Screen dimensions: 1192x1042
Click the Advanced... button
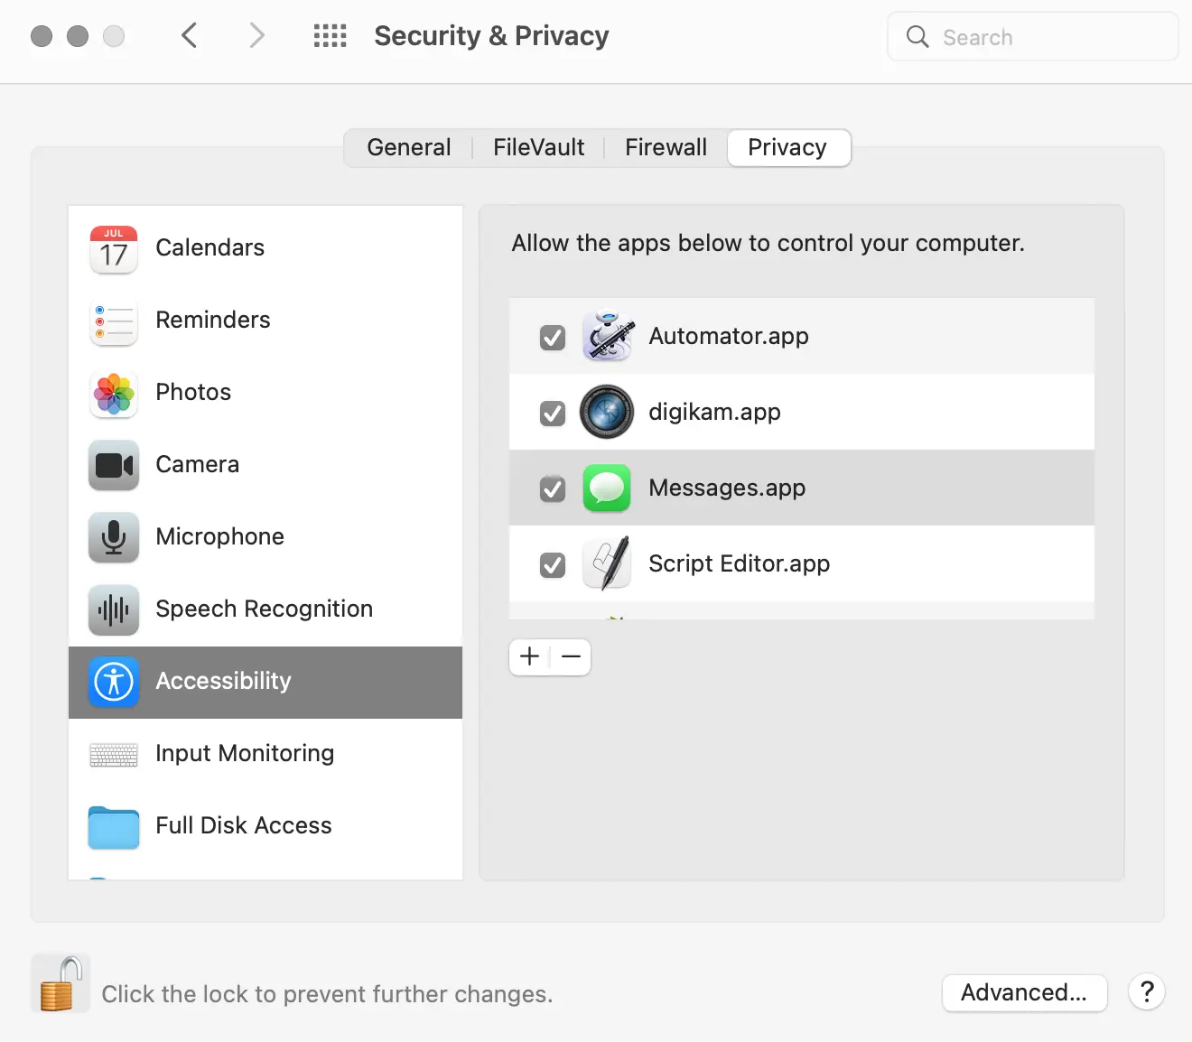point(1024,993)
